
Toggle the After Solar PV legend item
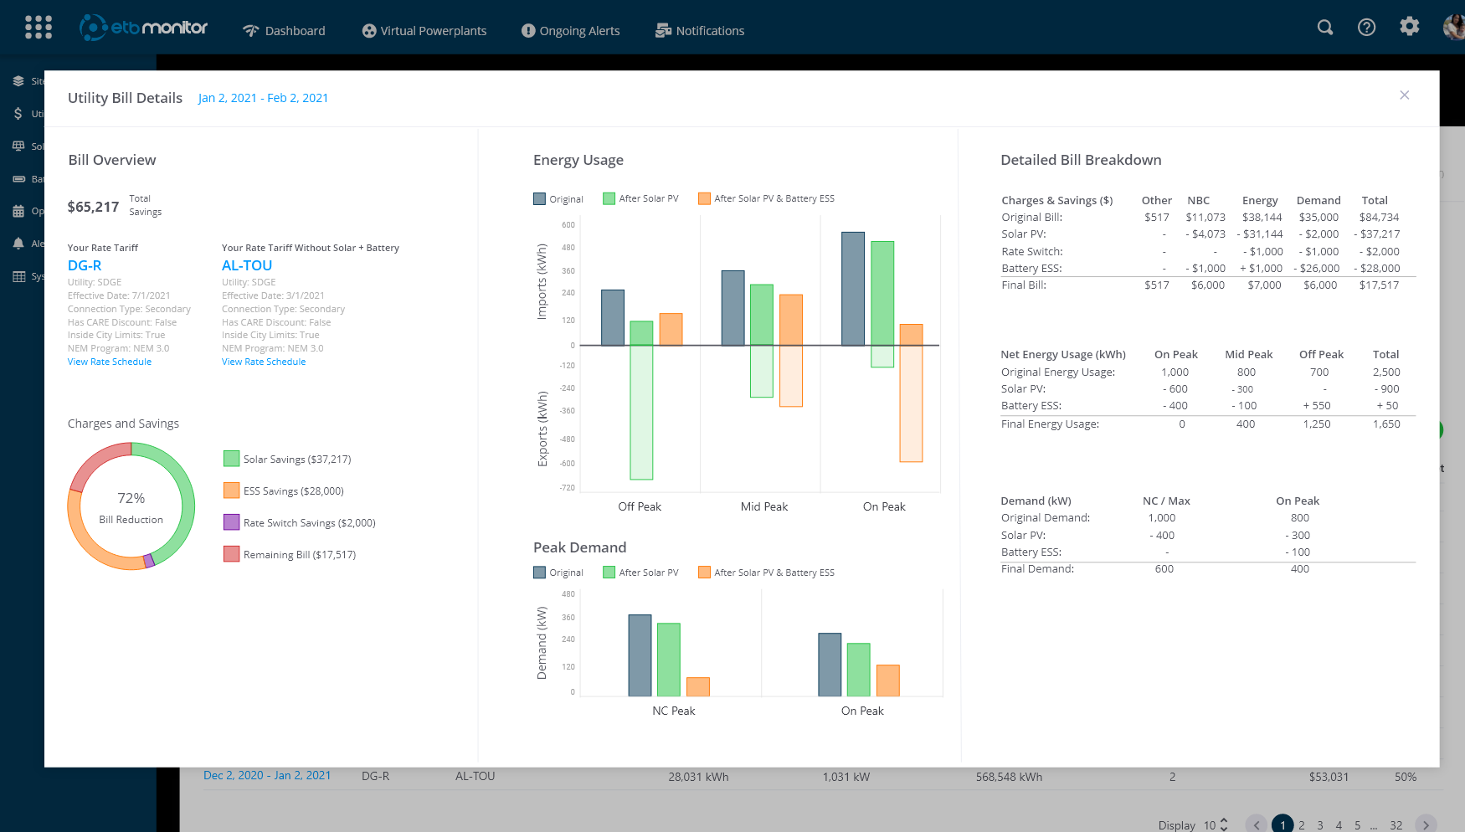point(640,198)
